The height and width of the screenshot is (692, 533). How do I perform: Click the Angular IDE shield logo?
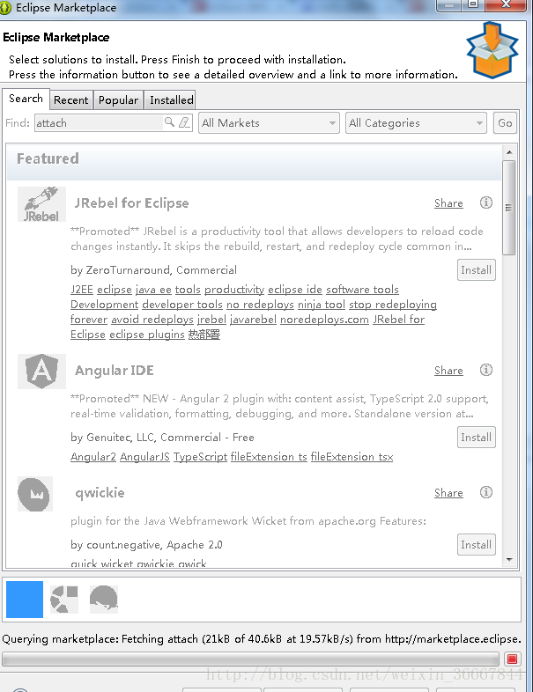(41, 372)
